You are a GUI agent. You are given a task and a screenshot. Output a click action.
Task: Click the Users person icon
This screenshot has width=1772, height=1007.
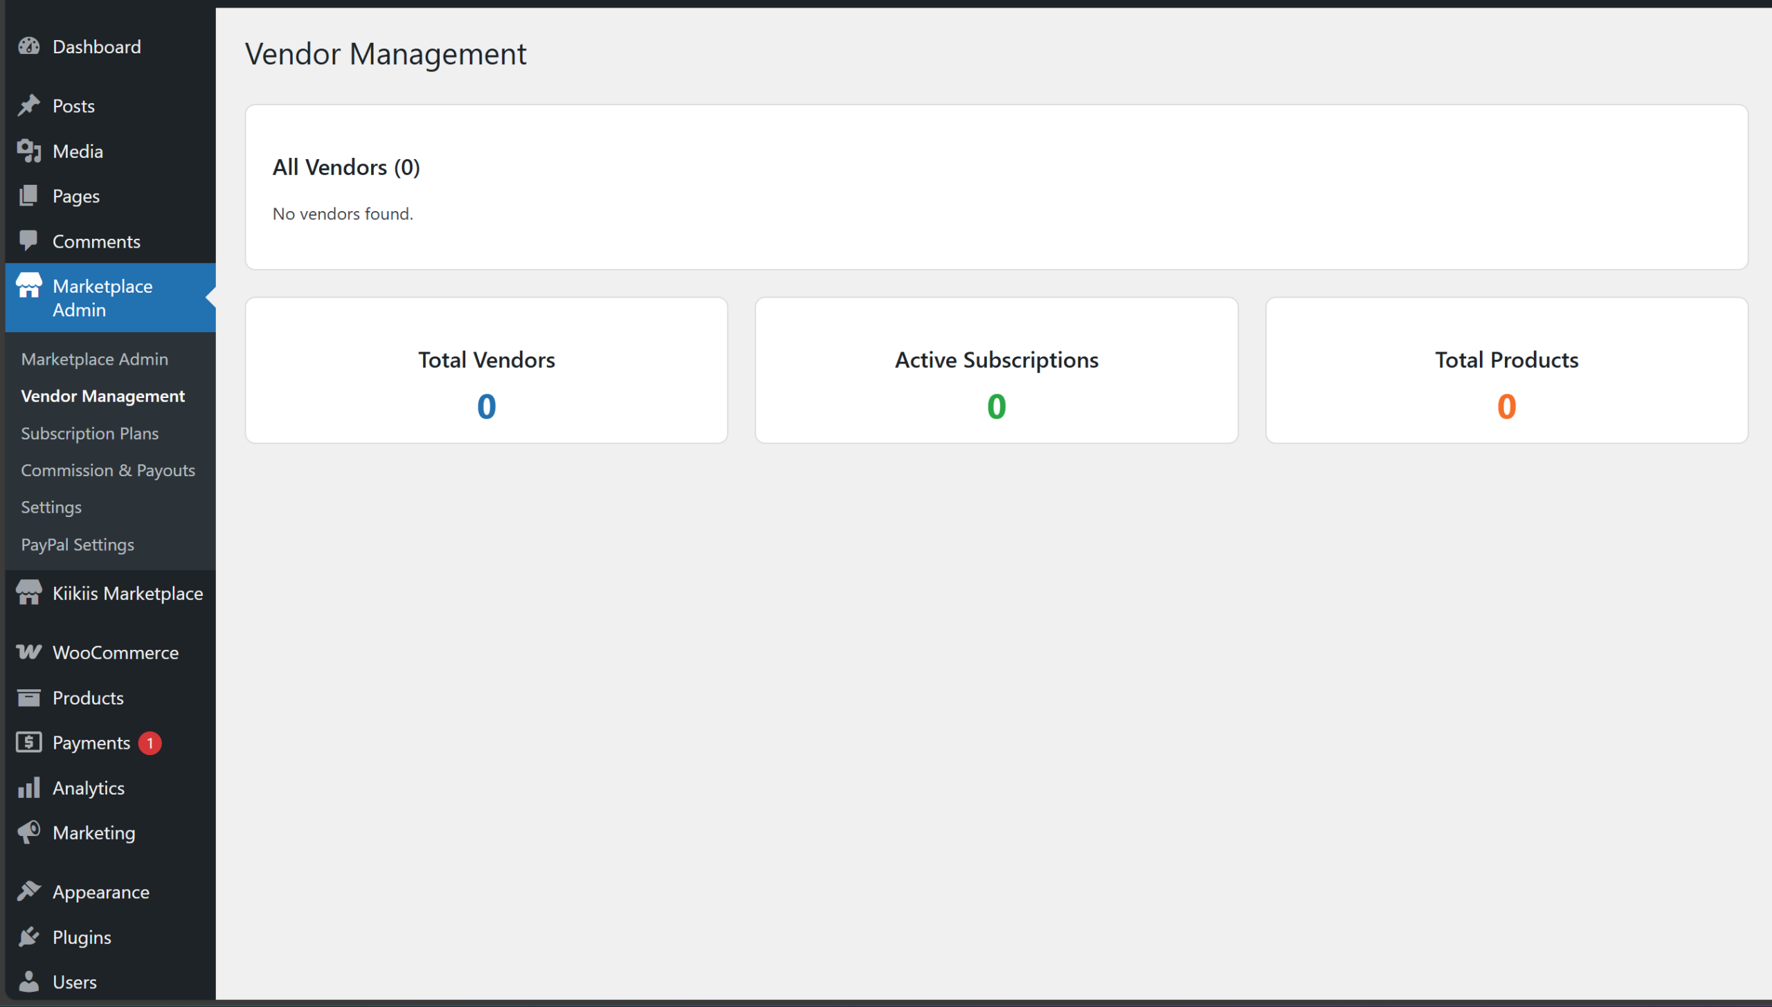coord(29,981)
